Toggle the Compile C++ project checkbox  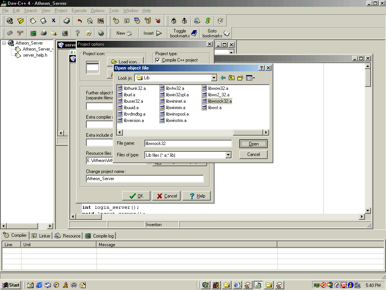(x=158, y=60)
